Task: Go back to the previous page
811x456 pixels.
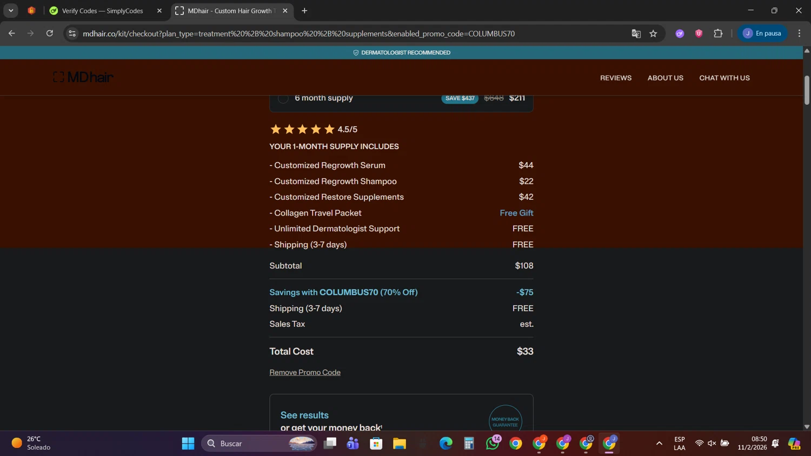Action: point(11,33)
